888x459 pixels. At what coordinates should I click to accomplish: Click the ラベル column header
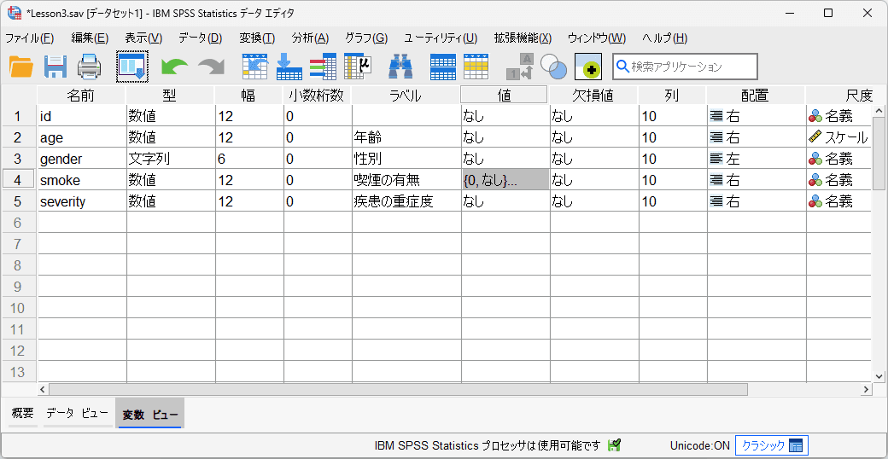click(x=406, y=95)
